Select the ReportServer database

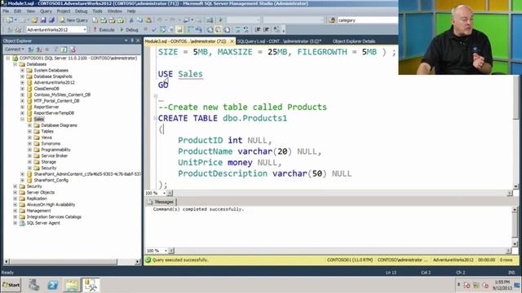pyautogui.click(x=46, y=107)
